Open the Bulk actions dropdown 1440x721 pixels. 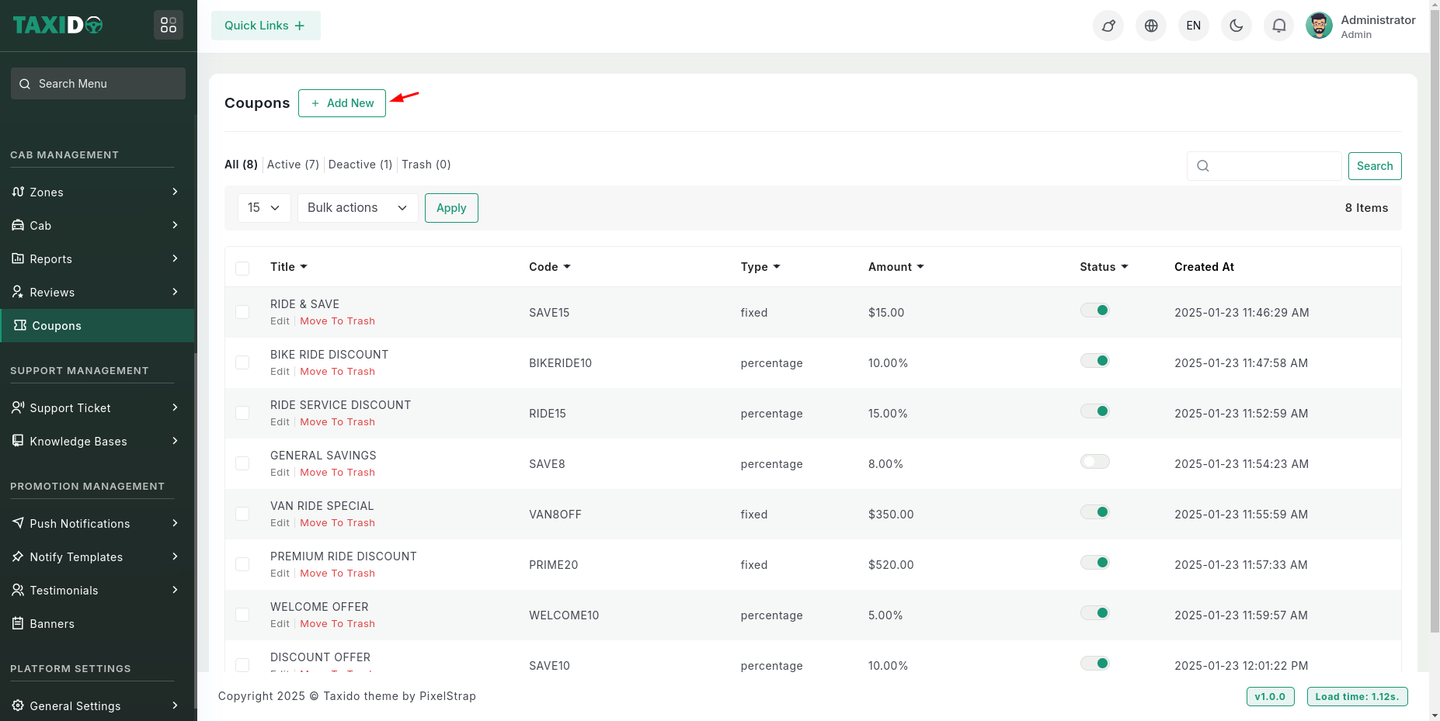[x=357, y=208]
